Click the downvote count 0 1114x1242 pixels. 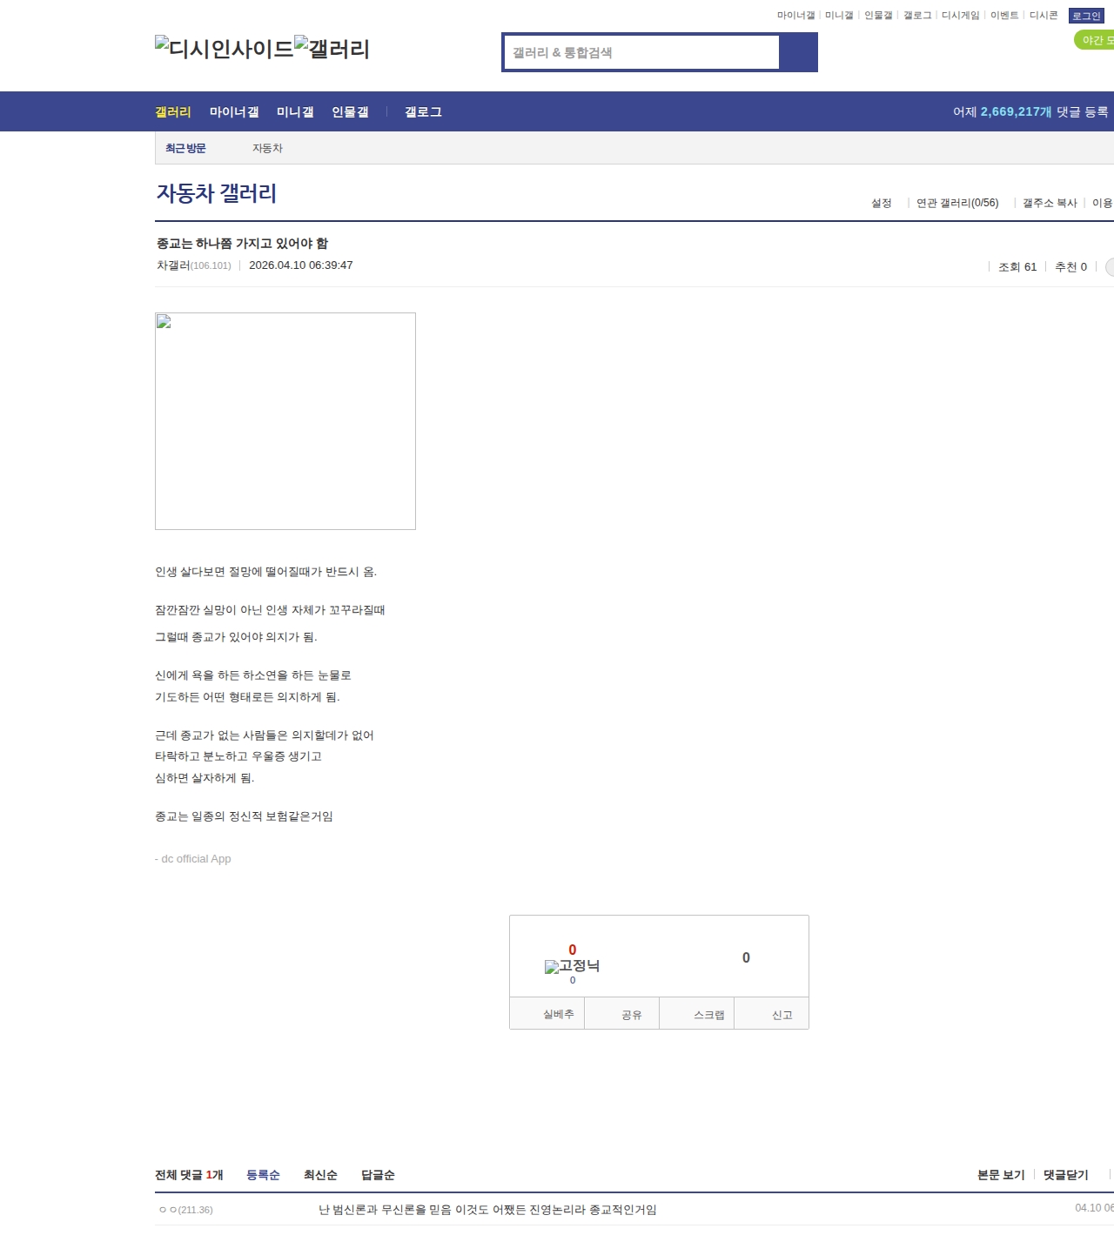pyautogui.click(x=746, y=957)
